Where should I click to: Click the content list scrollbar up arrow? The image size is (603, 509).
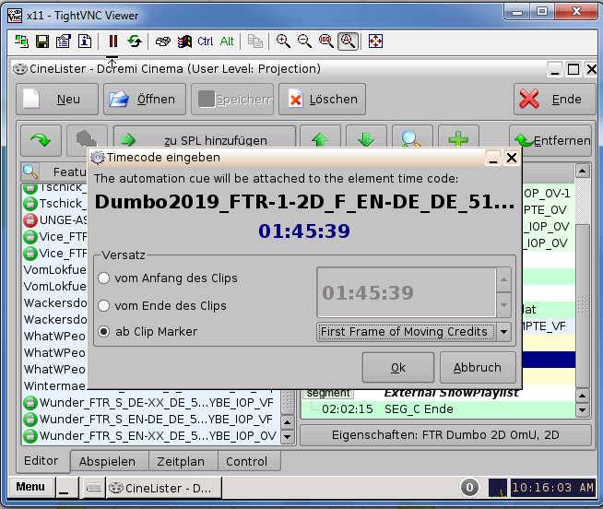[288, 422]
